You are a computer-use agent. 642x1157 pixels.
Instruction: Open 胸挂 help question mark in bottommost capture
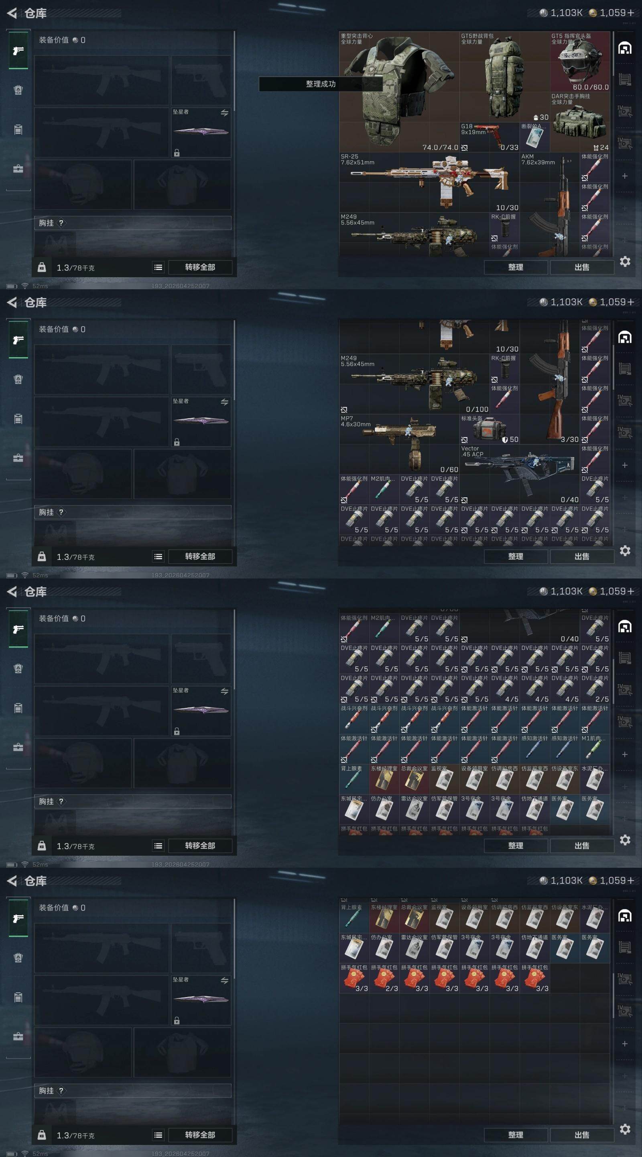pyautogui.click(x=61, y=1090)
